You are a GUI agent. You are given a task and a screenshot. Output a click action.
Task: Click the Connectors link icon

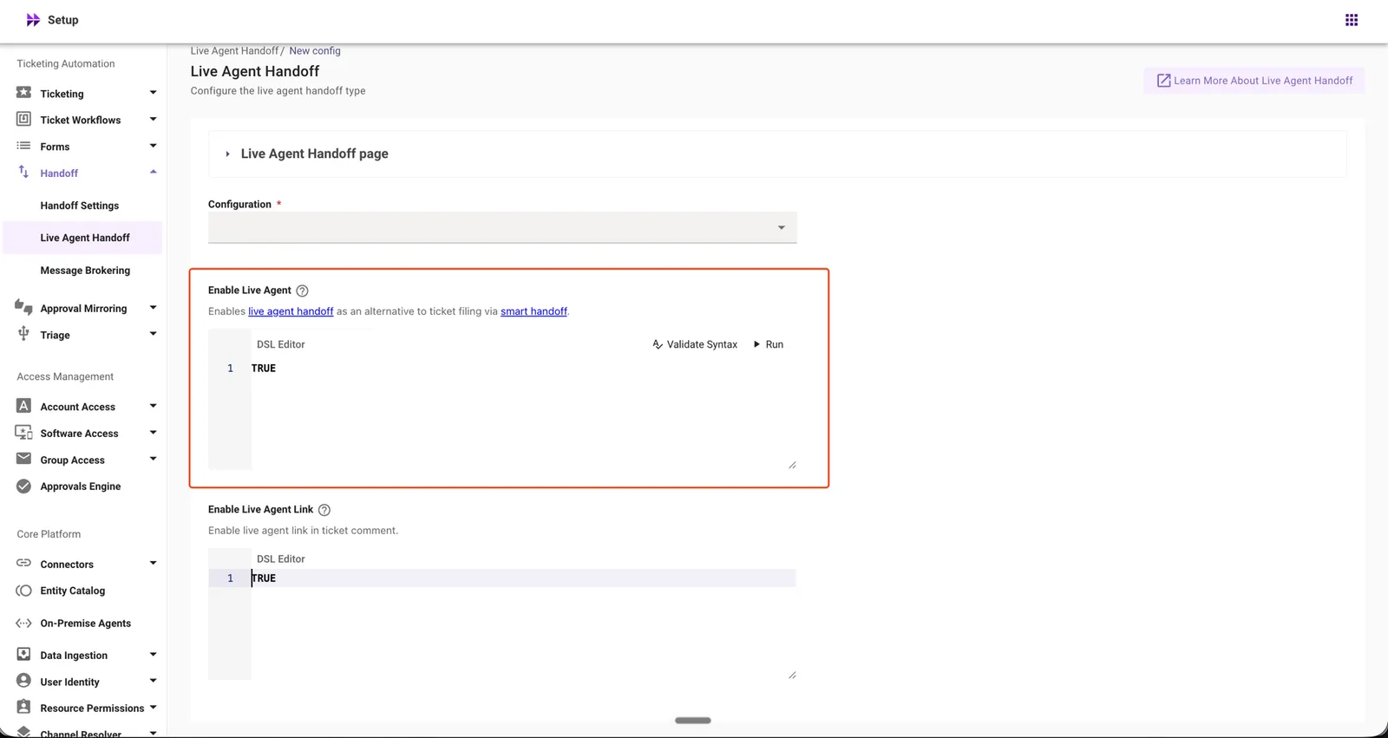click(x=23, y=564)
